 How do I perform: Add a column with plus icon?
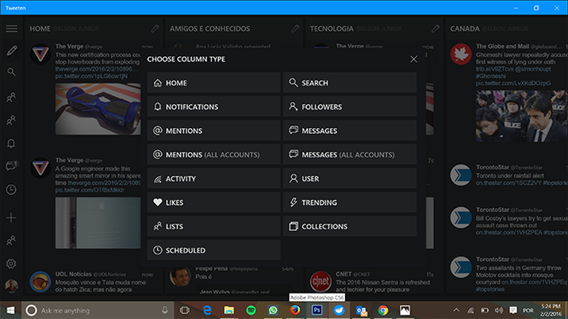[x=11, y=218]
